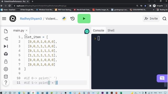Screen dimensions: 168x94
Task: Place cursor on line 5 code
Action: pos(42,55)
